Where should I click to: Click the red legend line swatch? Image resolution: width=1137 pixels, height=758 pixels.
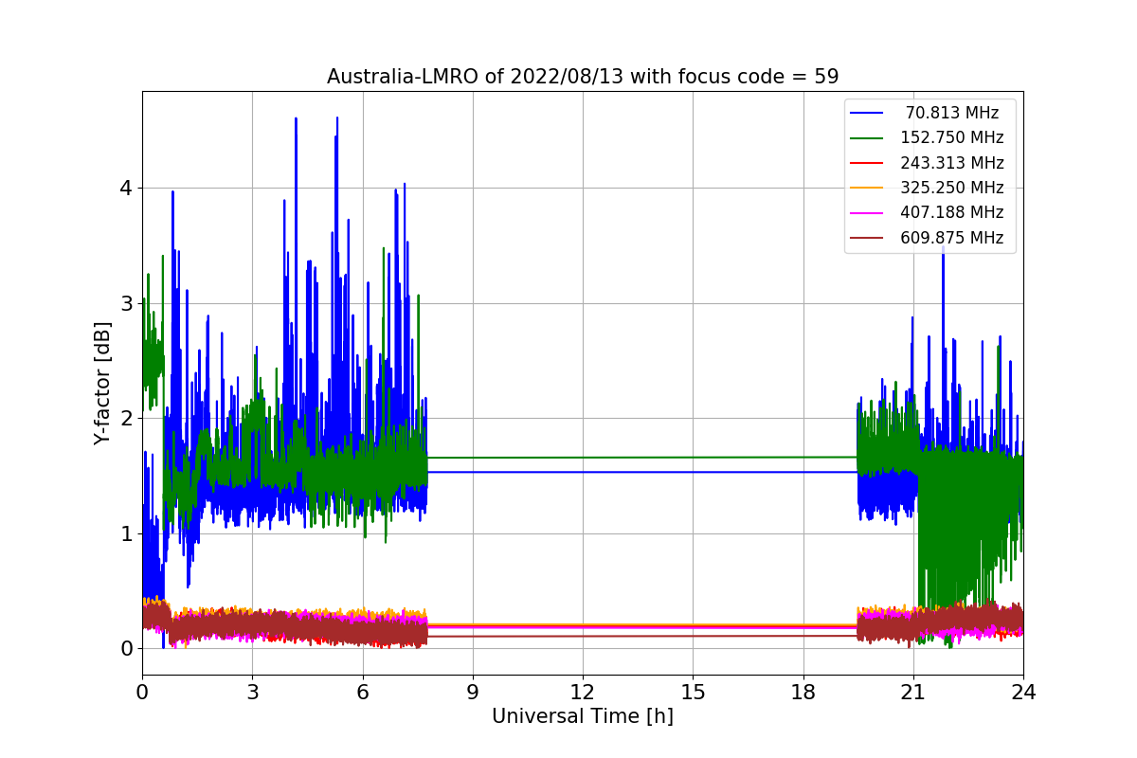(867, 163)
